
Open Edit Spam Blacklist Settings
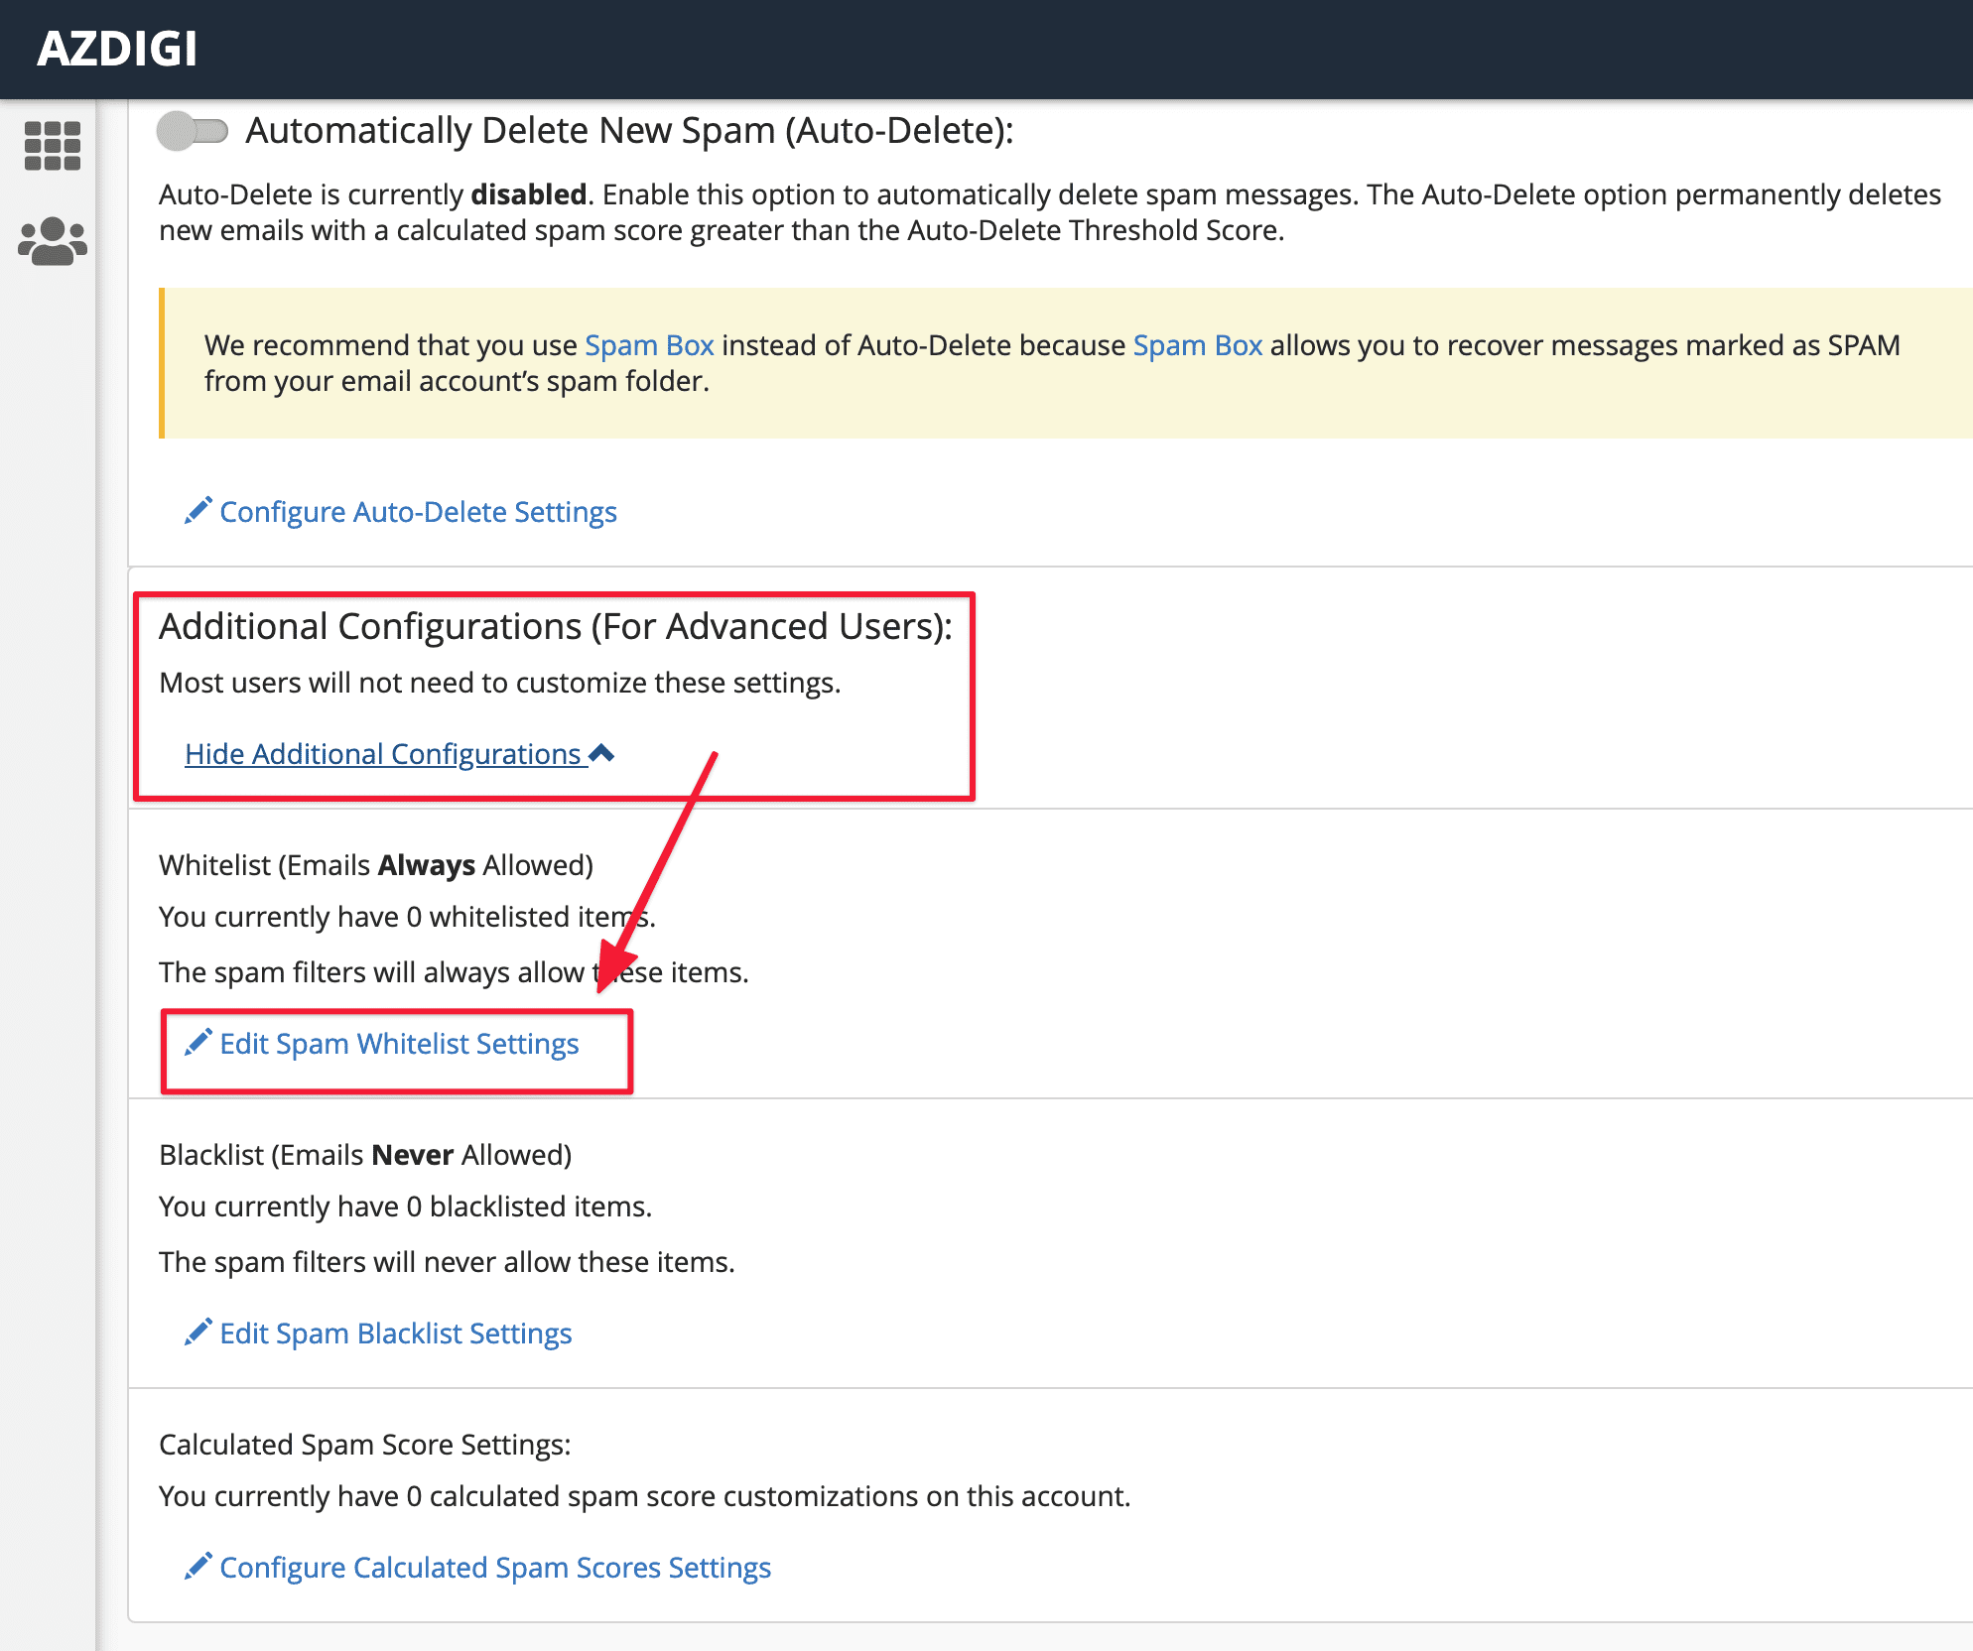[395, 1333]
